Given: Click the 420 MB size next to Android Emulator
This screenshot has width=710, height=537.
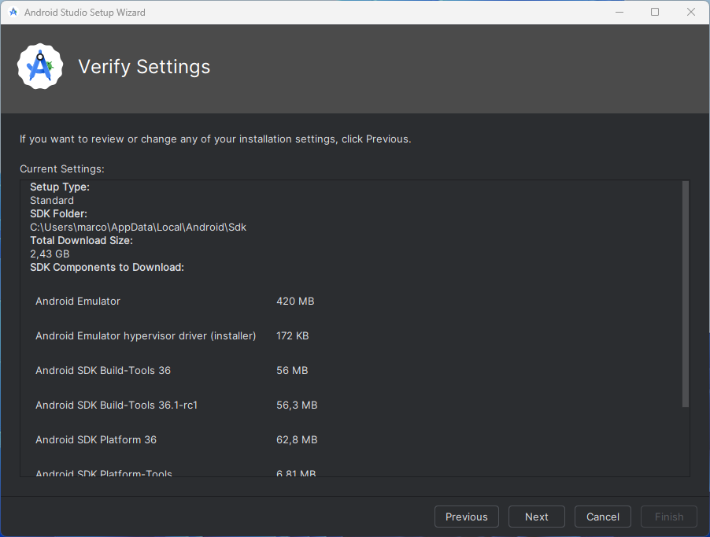Looking at the screenshot, I should click(x=294, y=301).
